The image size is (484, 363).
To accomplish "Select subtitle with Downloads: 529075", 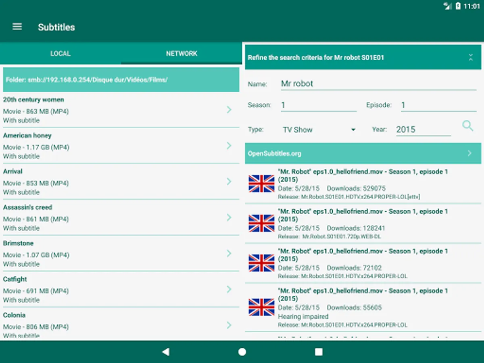I will [363, 184].
